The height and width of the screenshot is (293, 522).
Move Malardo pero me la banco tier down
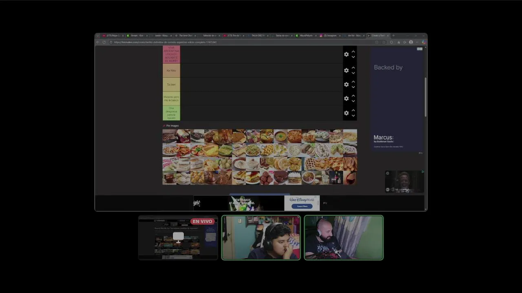click(x=353, y=101)
